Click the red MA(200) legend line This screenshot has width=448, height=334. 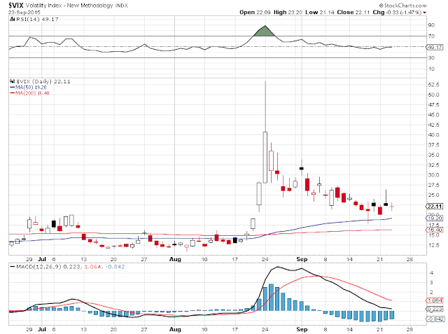coord(13,93)
